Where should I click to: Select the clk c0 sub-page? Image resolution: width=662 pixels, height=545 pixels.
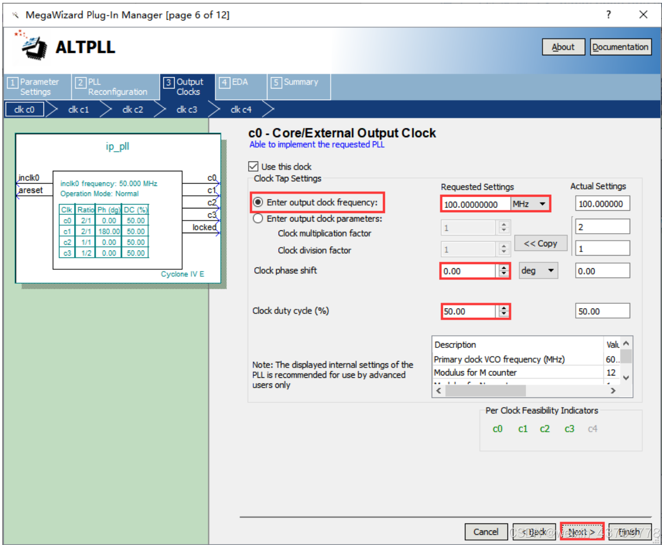tap(24, 110)
